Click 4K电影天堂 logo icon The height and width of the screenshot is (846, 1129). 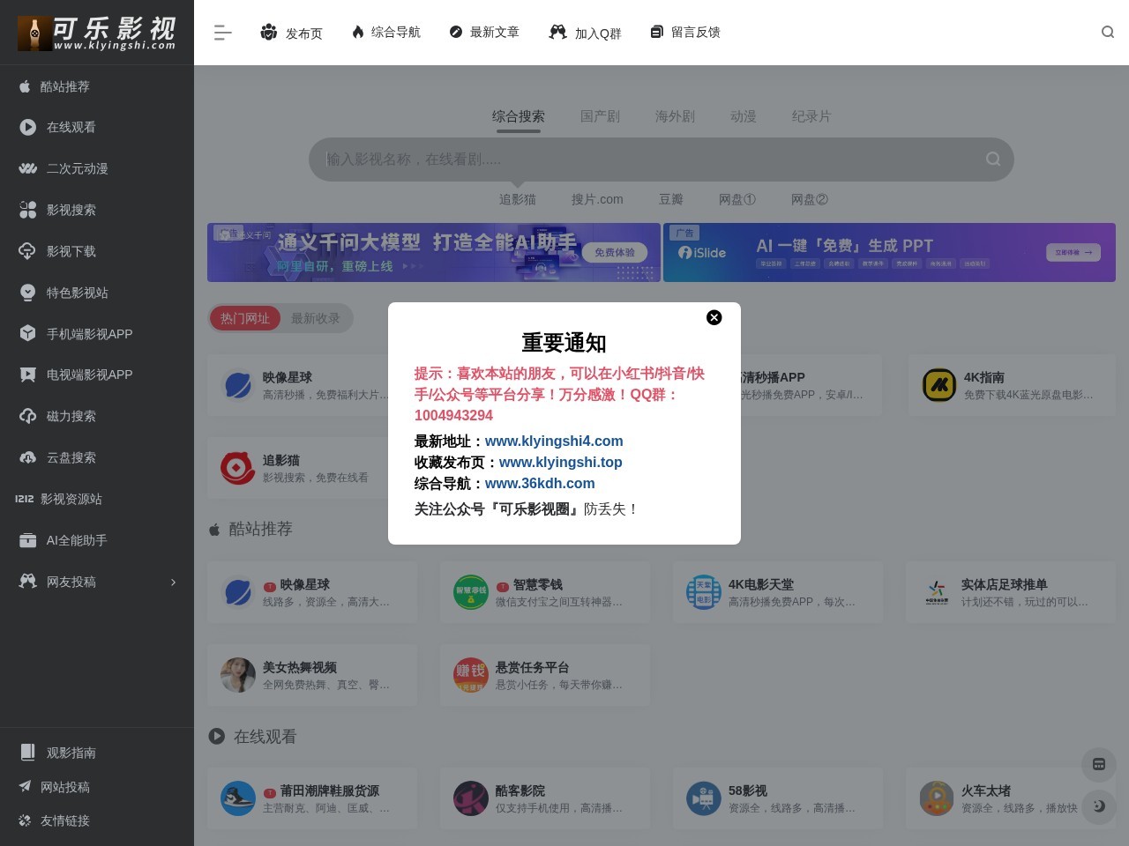[704, 592]
